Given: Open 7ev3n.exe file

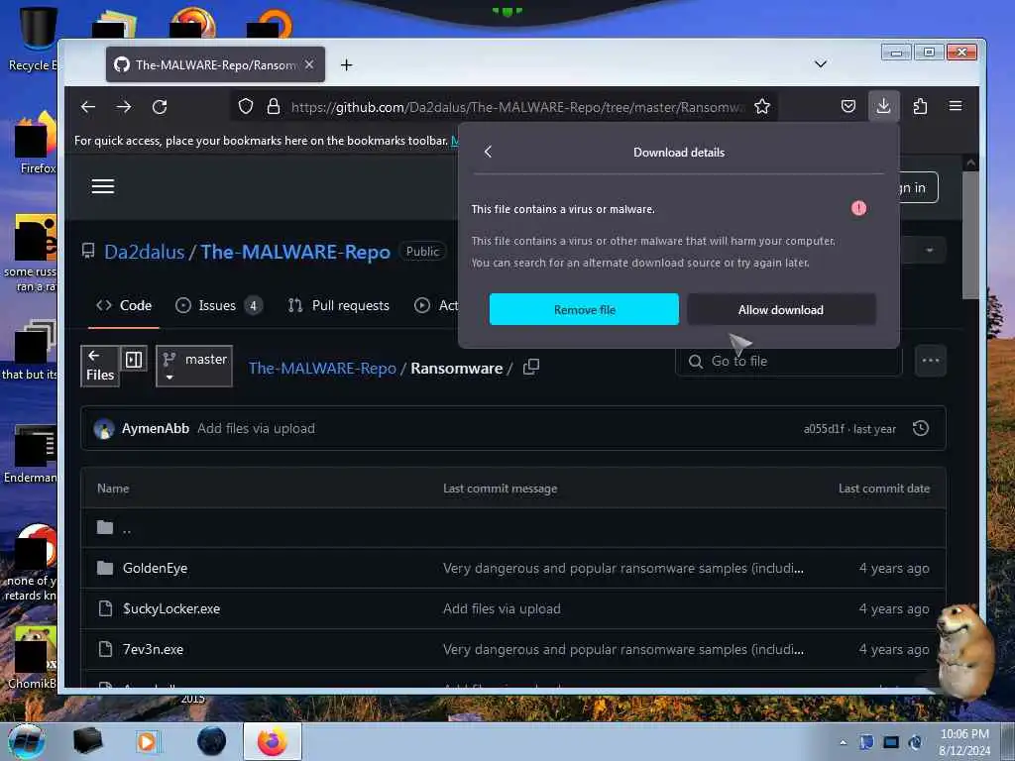Looking at the screenshot, I should click(x=154, y=649).
